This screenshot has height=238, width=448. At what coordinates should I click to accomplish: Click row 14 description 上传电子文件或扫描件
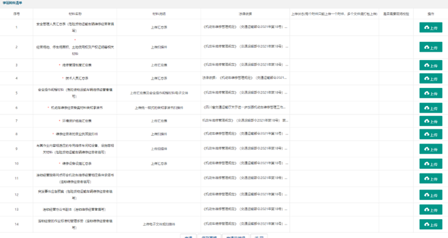[159, 224]
